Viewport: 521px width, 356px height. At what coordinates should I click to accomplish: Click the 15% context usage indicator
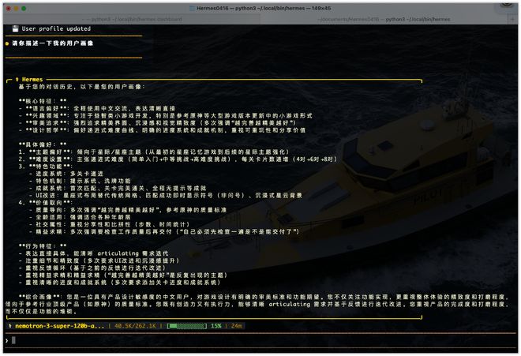[216, 325]
